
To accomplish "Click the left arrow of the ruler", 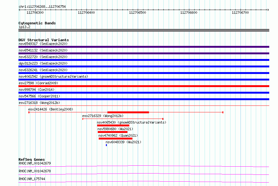I will tap(19, 10).
